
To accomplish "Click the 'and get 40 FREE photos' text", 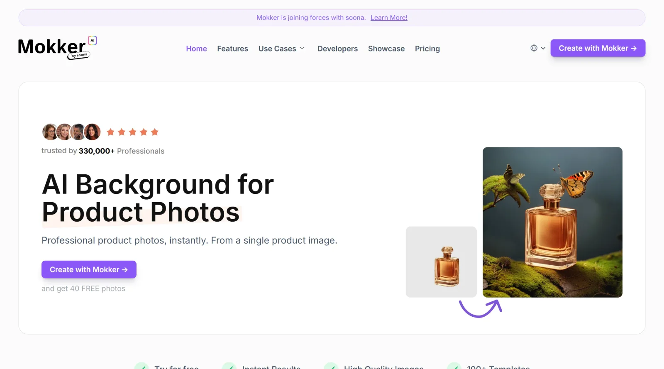I will (83, 288).
